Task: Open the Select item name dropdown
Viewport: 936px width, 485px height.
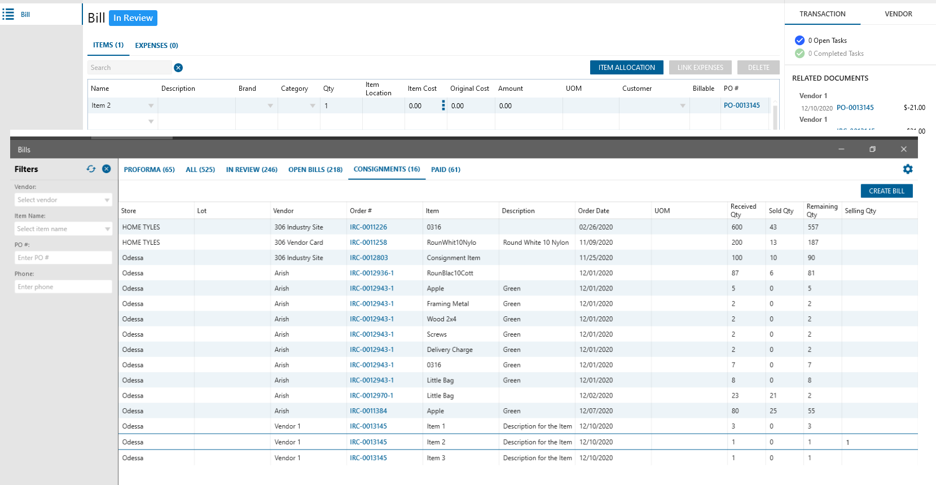Action: click(107, 229)
